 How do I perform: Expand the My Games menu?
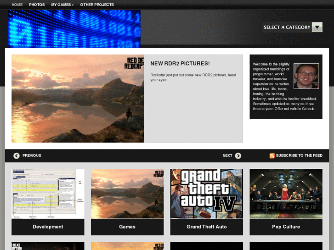click(62, 5)
